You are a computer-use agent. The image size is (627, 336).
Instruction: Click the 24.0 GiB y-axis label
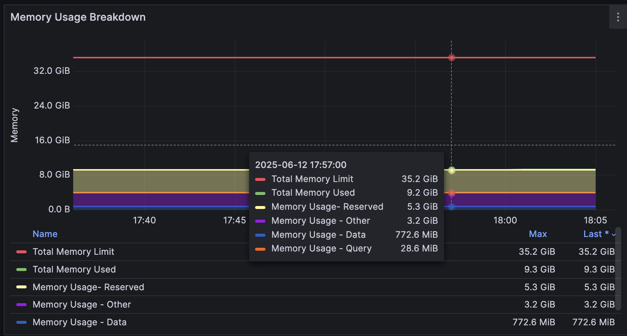coord(52,106)
